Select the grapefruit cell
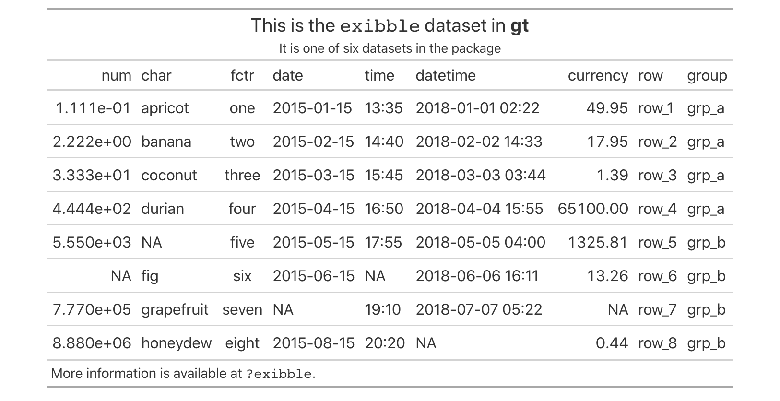The height and width of the screenshot is (401, 780). point(175,309)
